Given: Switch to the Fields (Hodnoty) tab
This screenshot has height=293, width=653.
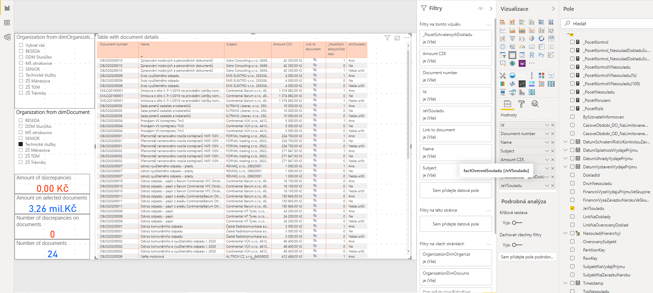Looking at the screenshot, I should [508, 104].
